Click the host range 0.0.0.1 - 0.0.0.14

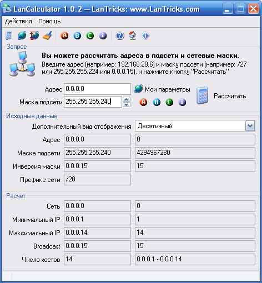click(195, 259)
